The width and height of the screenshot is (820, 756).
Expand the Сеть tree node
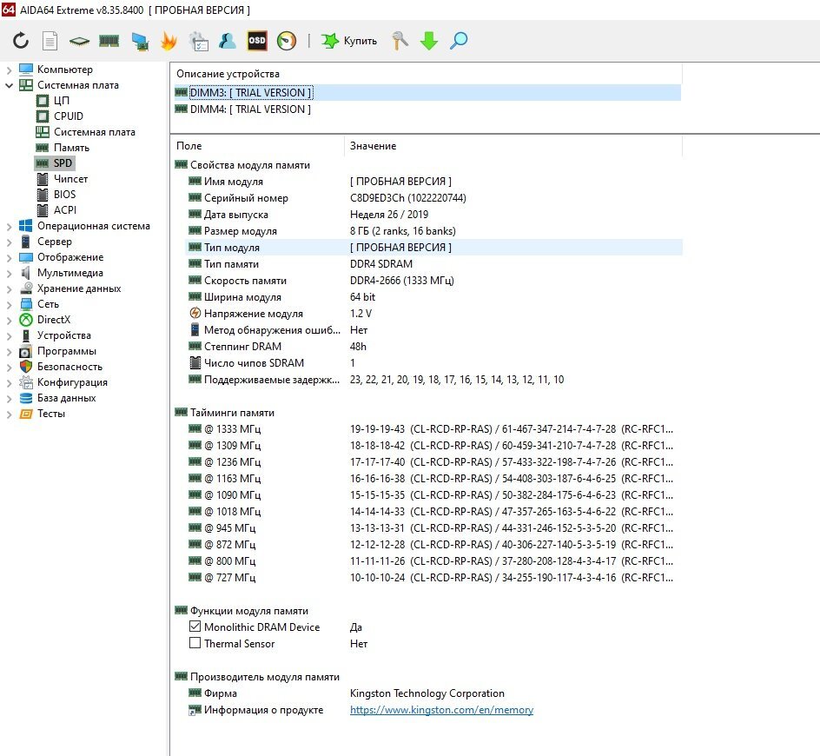click(9, 304)
